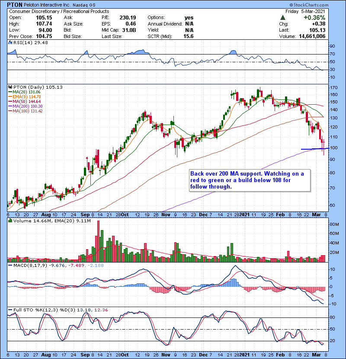Click the -10 tick on the MACD axis
This screenshot has height=359, width=346.
333,304
